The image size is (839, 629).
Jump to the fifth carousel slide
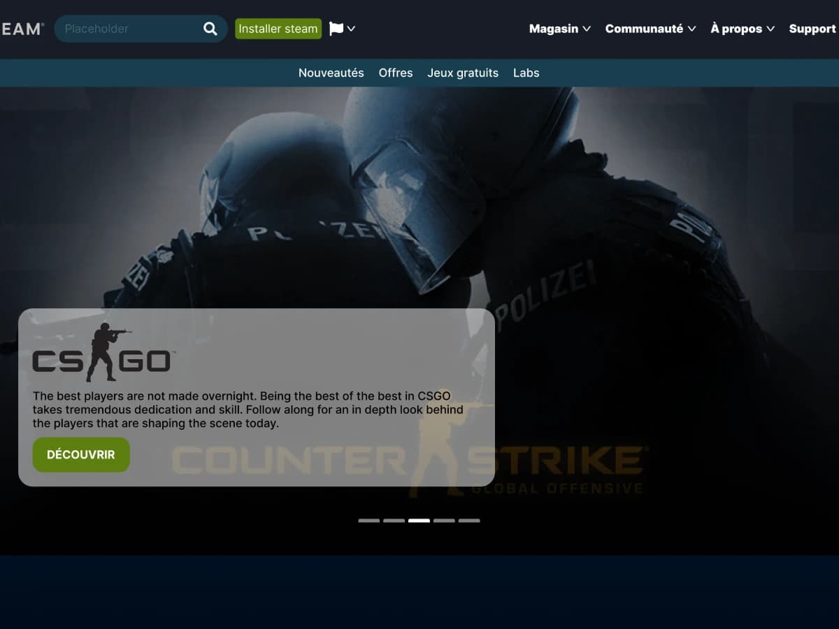coord(470,521)
